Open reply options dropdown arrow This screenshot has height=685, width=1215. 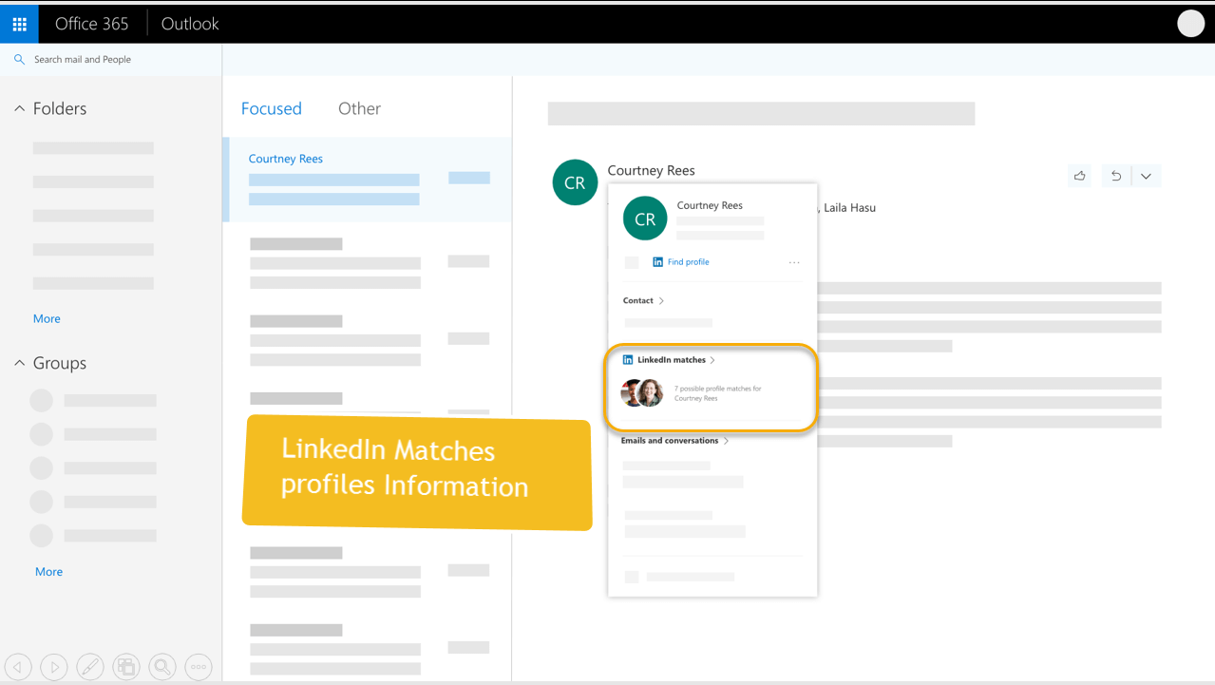(1146, 176)
